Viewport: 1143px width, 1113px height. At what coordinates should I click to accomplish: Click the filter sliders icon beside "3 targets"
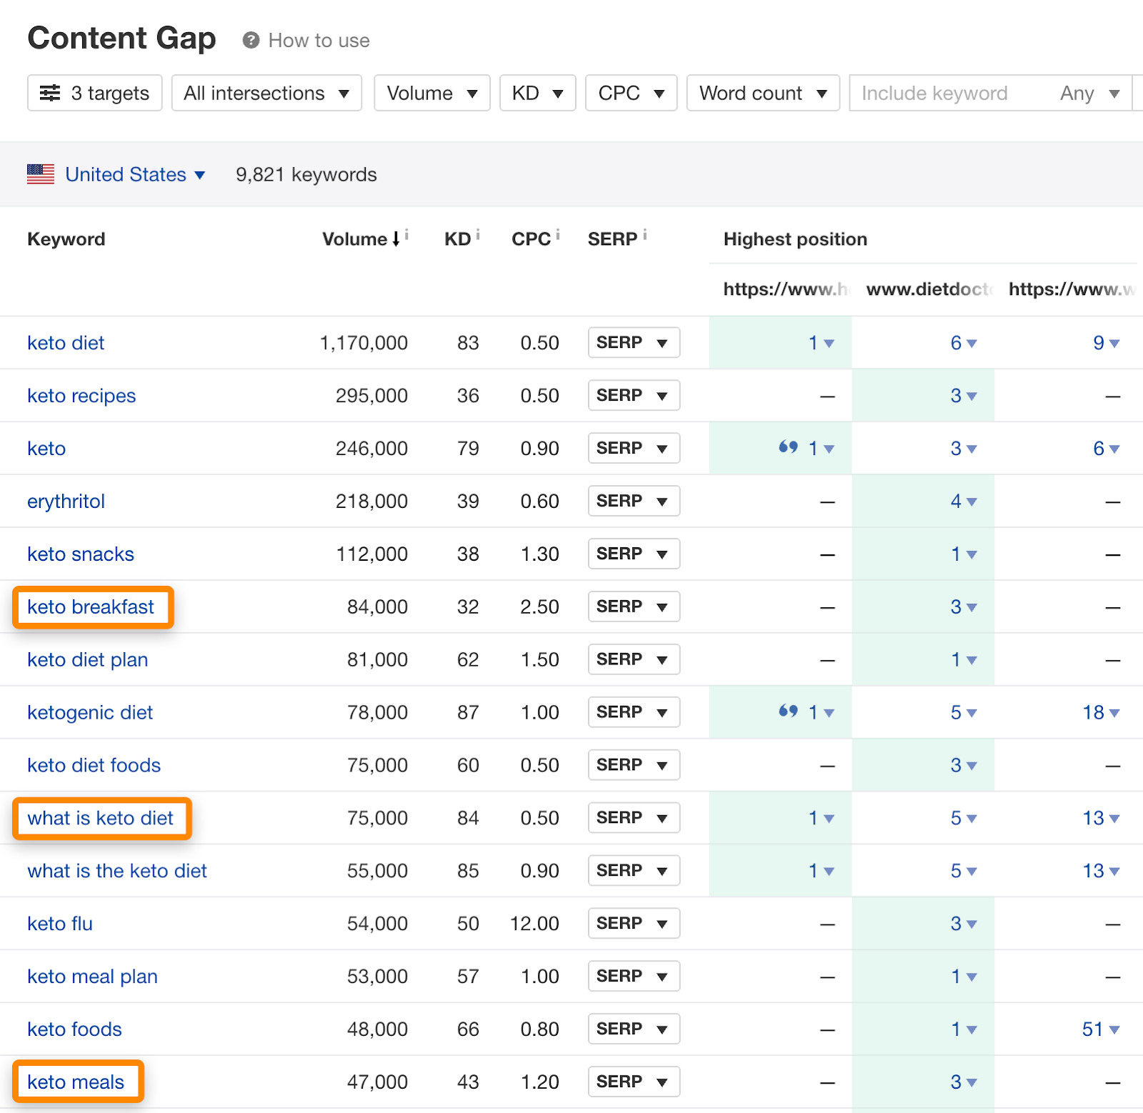point(50,93)
